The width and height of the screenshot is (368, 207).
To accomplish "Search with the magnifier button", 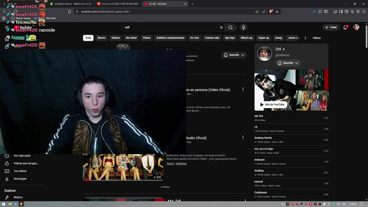I will click(x=231, y=27).
